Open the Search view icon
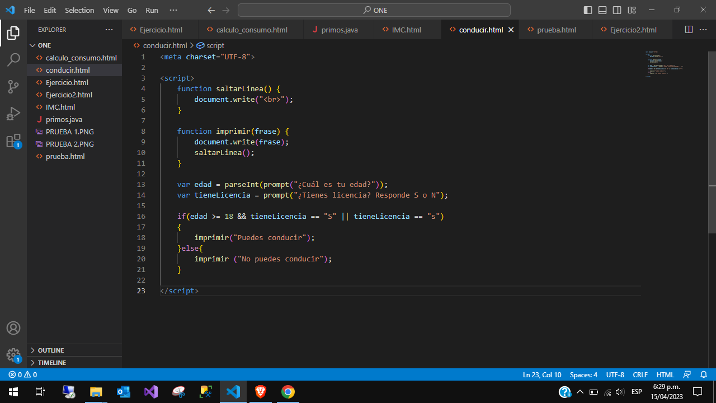This screenshot has height=403, width=716. (x=13, y=60)
